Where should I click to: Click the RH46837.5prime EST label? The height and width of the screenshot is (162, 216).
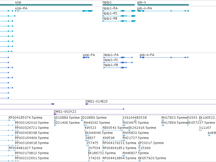click(x=136, y=153)
